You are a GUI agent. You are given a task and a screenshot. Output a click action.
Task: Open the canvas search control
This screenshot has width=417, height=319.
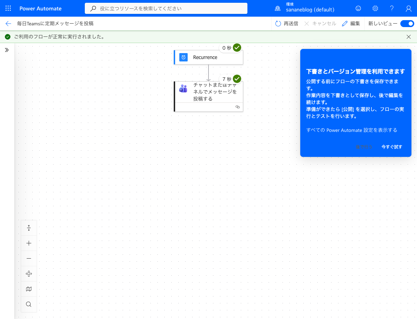(x=29, y=304)
